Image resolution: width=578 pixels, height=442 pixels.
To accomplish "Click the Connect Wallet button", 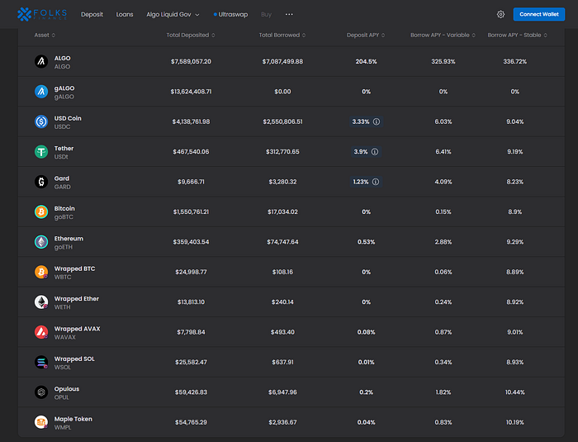I will [x=539, y=14].
